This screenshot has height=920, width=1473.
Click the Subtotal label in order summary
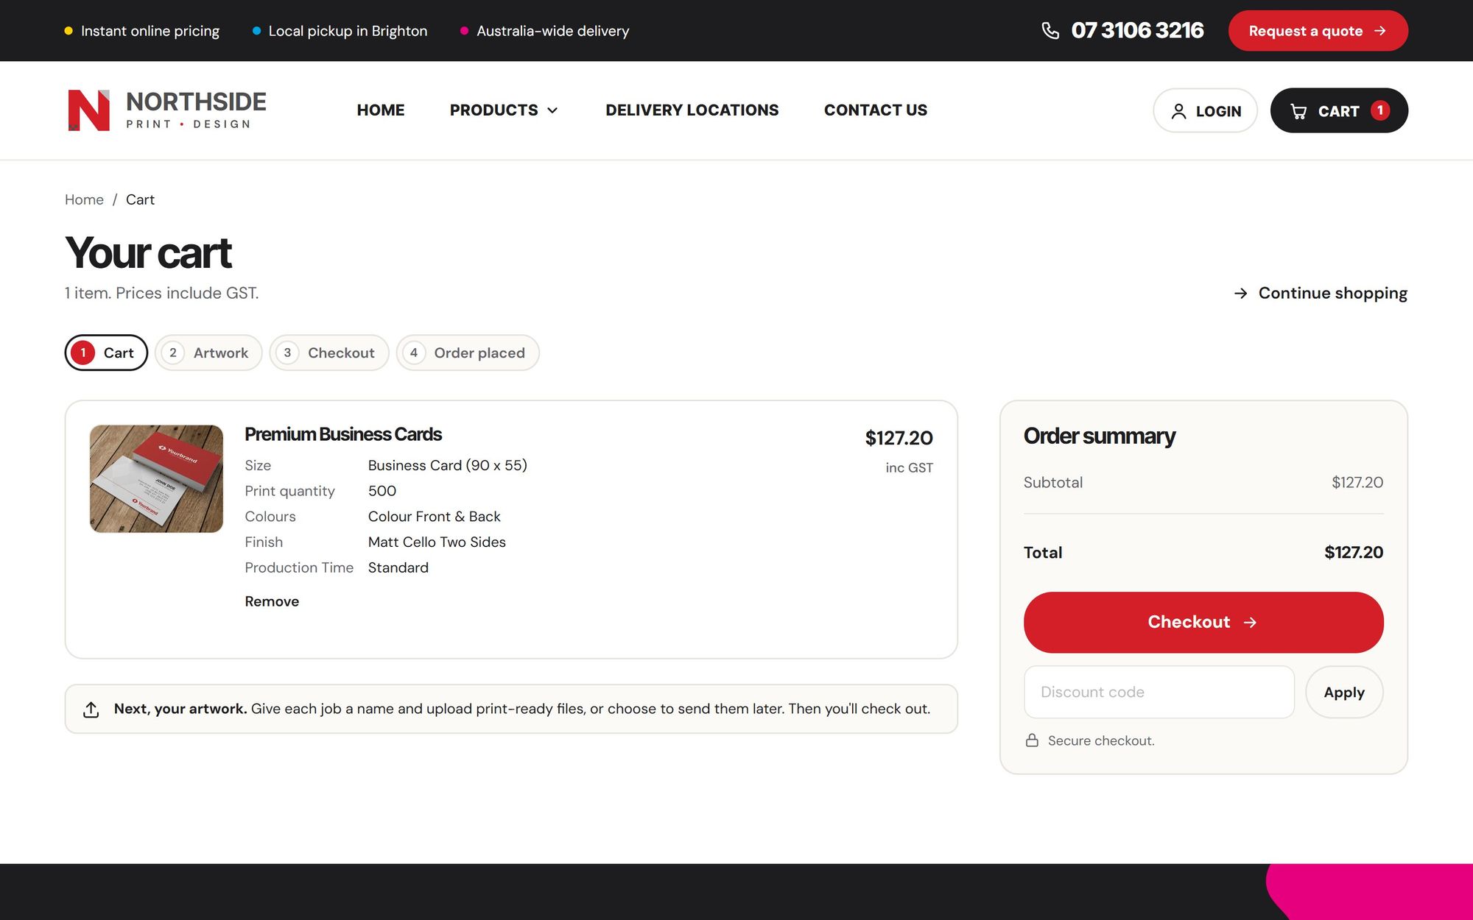(x=1052, y=483)
